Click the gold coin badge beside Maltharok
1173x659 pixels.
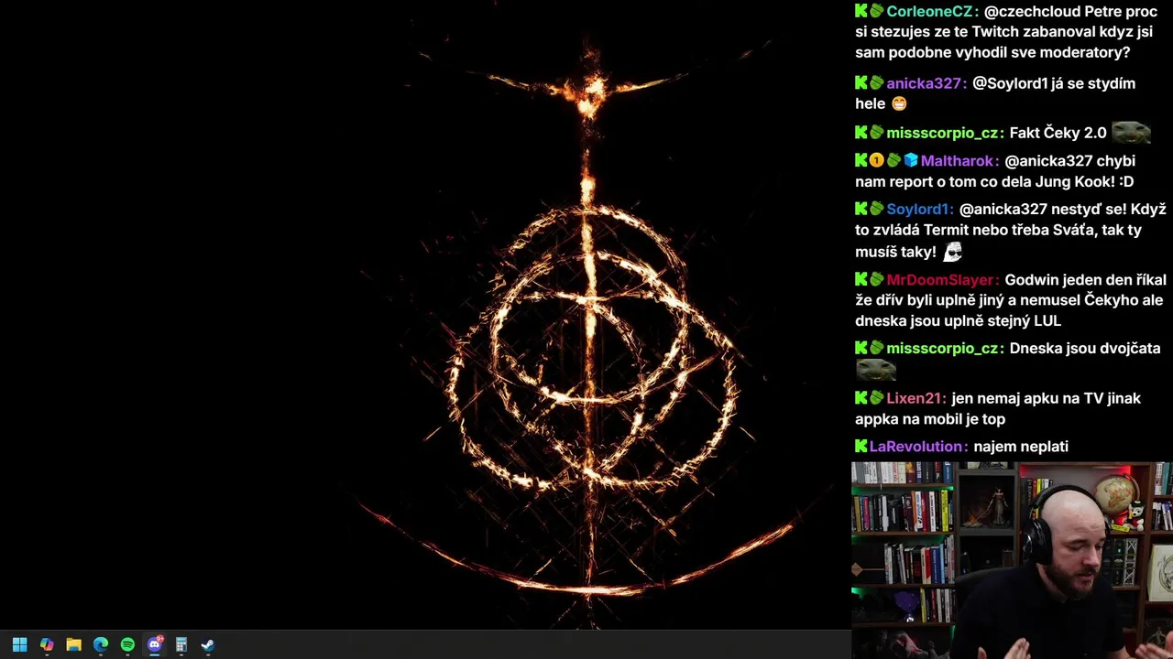point(877,160)
